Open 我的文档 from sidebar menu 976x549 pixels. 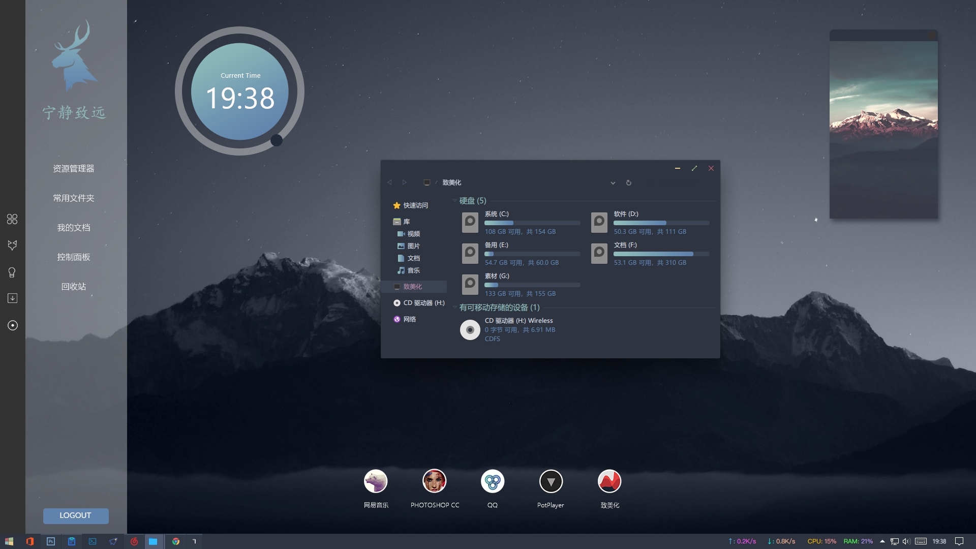(x=73, y=227)
